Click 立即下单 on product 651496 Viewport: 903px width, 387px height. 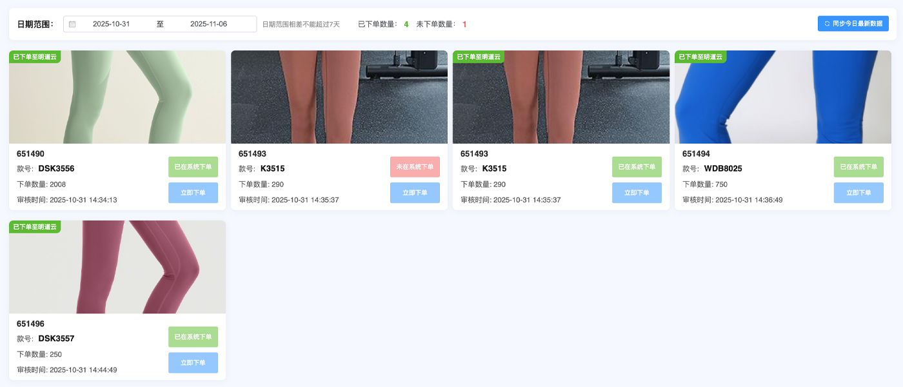click(x=193, y=362)
